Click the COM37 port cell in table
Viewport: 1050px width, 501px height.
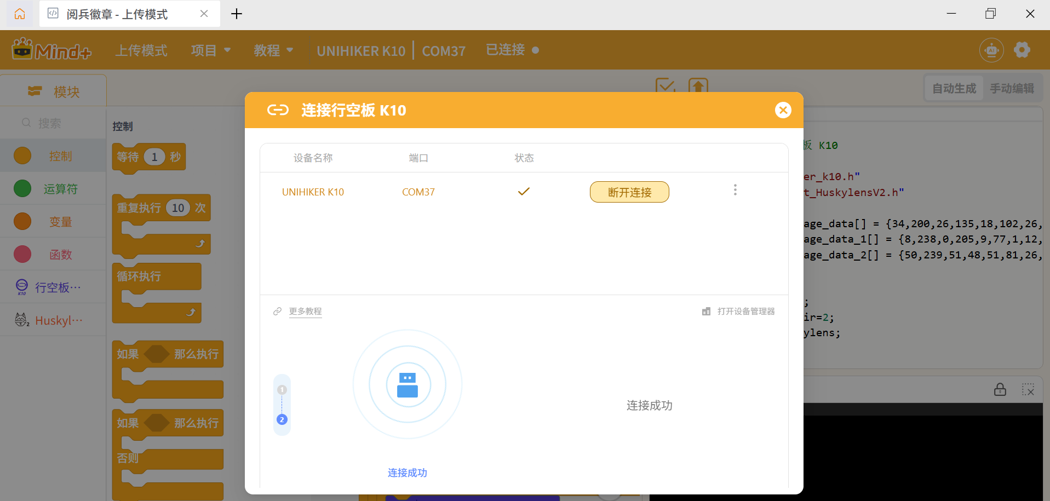coord(418,192)
